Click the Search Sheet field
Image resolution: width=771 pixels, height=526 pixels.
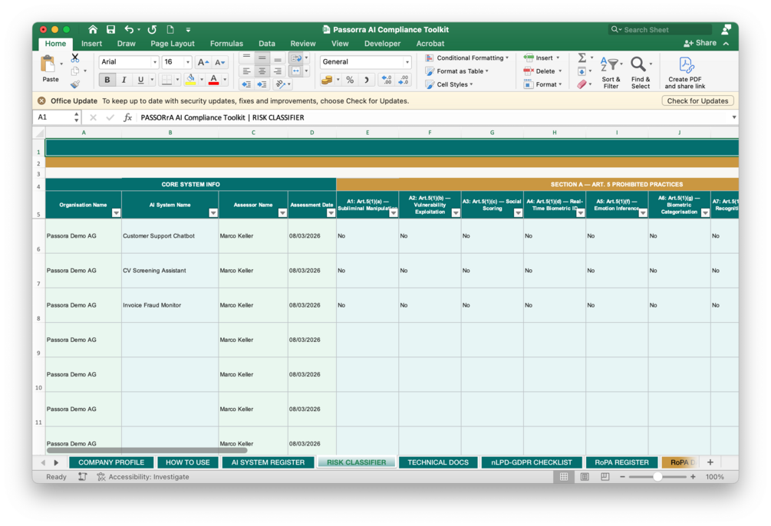click(x=660, y=29)
